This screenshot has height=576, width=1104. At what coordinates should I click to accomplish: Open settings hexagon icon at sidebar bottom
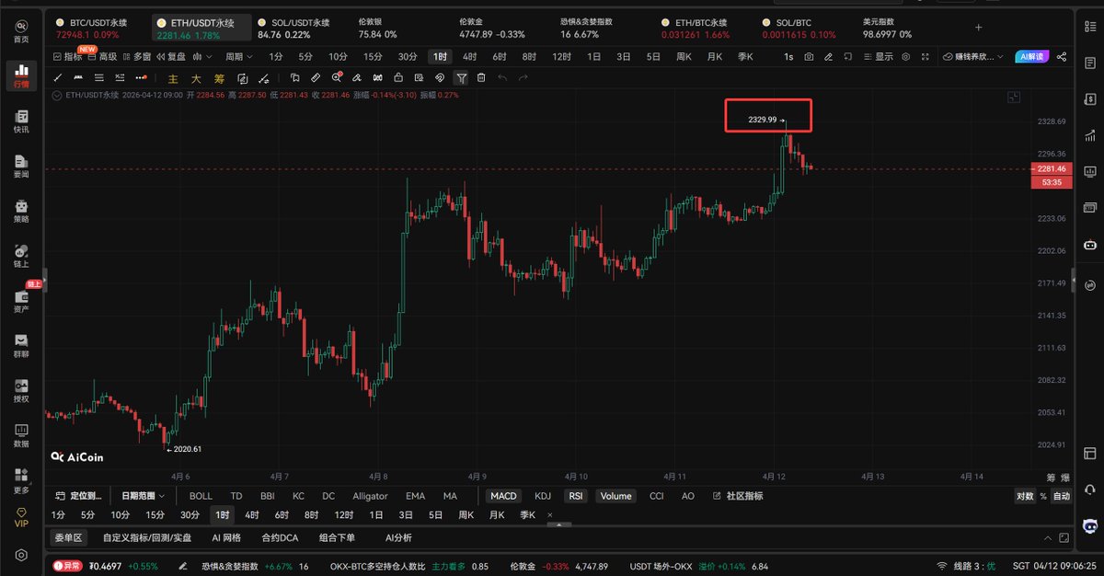[20, 557]
